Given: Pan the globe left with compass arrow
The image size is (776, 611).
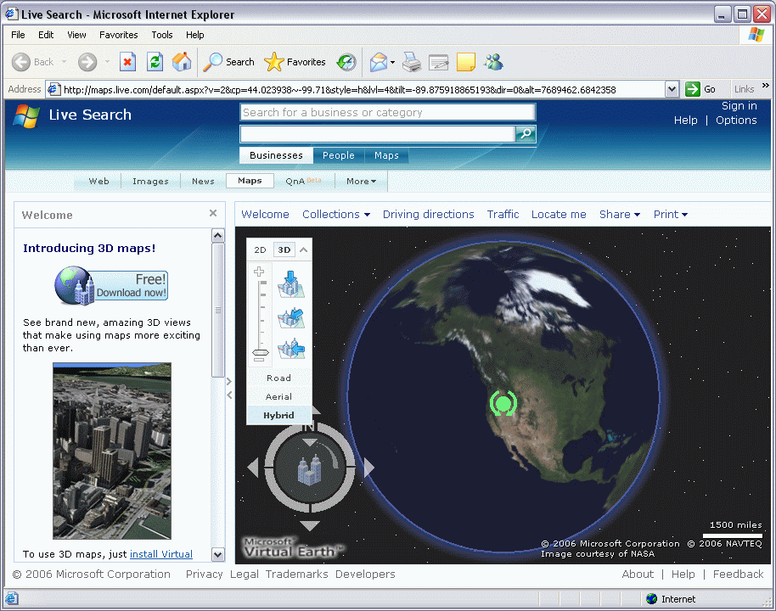Looking at the screenshot, I should 252,468.
